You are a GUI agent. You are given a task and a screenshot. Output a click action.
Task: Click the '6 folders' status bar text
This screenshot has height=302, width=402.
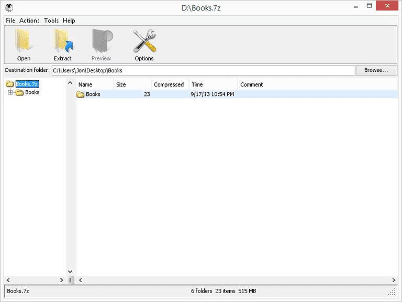point(202,291)
